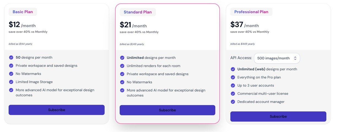Click checkmark beside 'Dedicated account manager'
This screenshot has height=132, width=337.
233,102
